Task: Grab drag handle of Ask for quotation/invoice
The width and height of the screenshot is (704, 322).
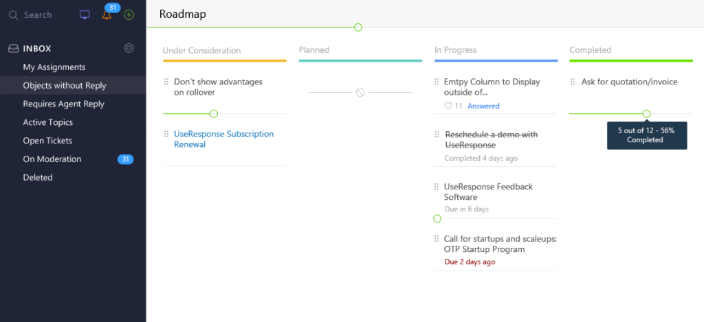Action: point(573,82)
